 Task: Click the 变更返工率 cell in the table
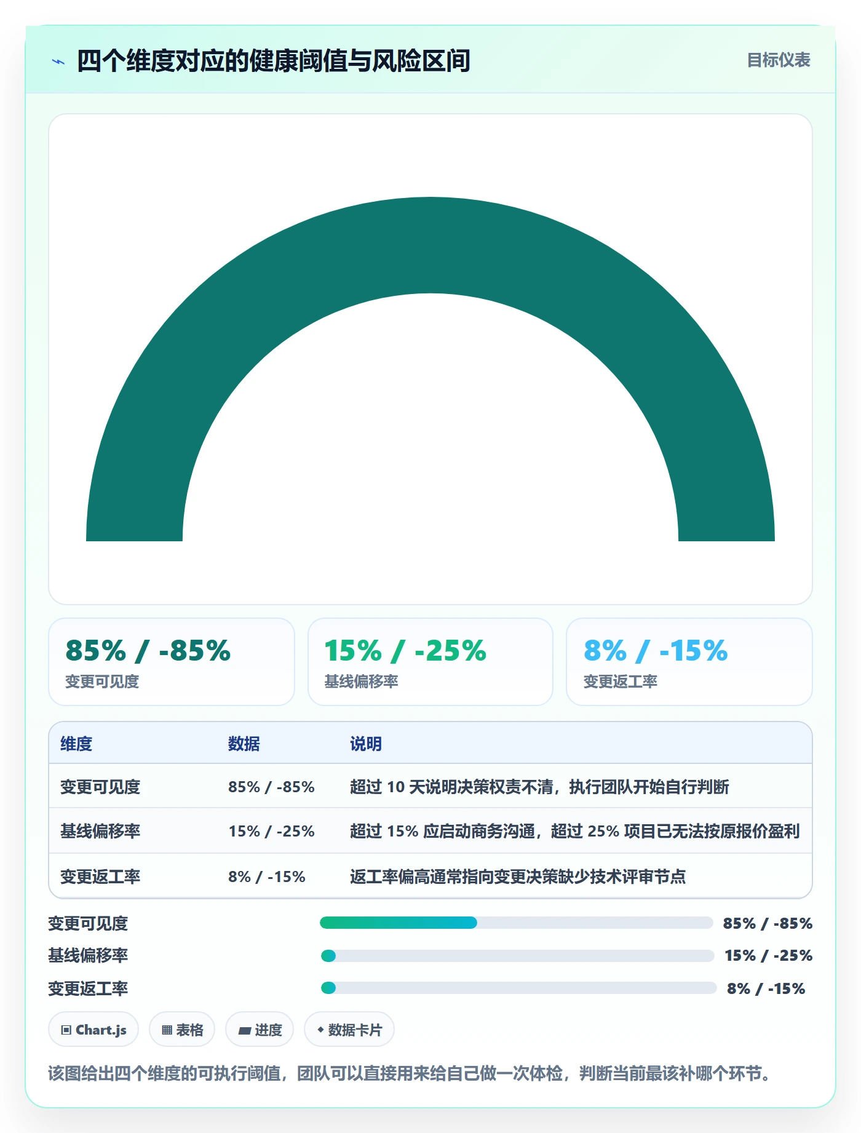[100, 877]
